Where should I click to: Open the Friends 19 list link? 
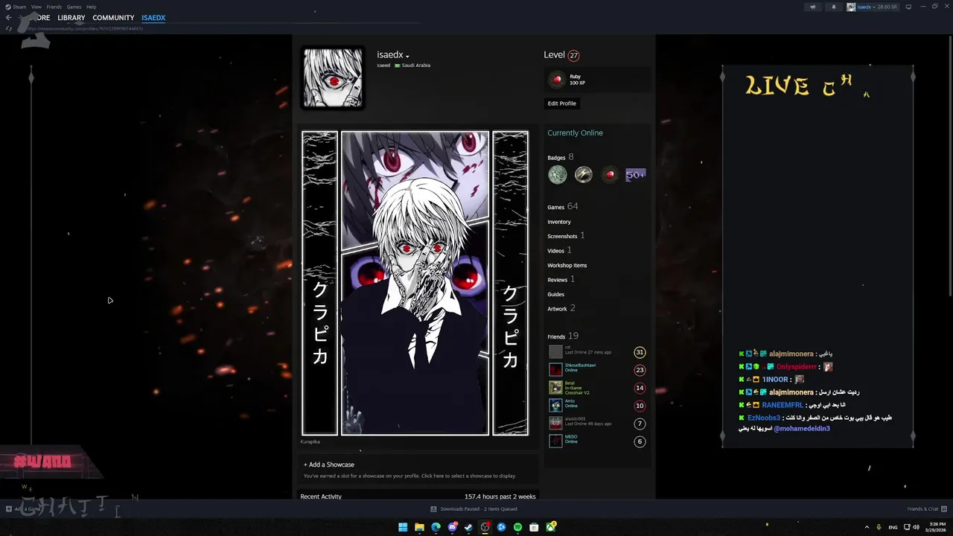click(x=563, y=336)
